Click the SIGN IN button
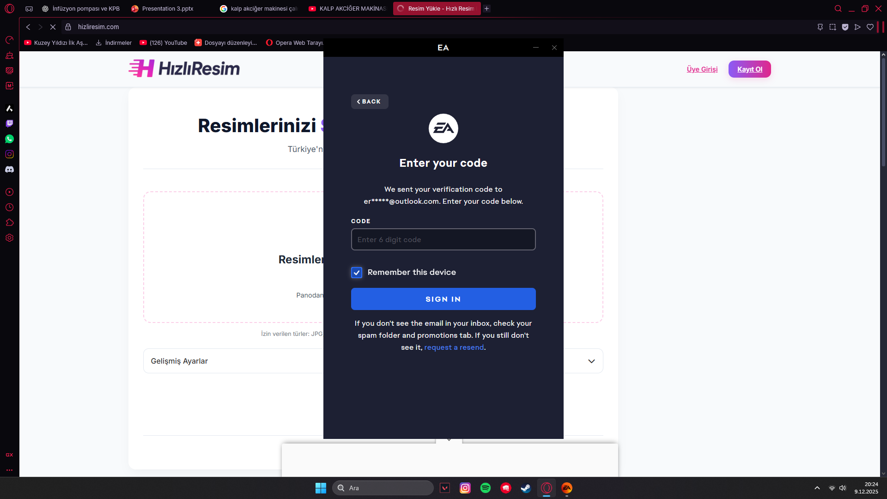Screen dimensions: 887x499 pyautogui.click(x=443, y=299)
